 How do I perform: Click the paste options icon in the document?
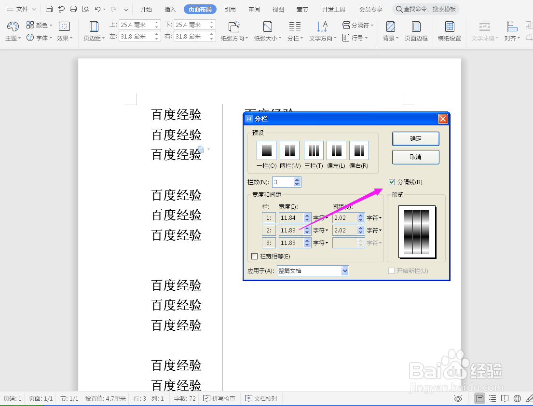point(201,149)
